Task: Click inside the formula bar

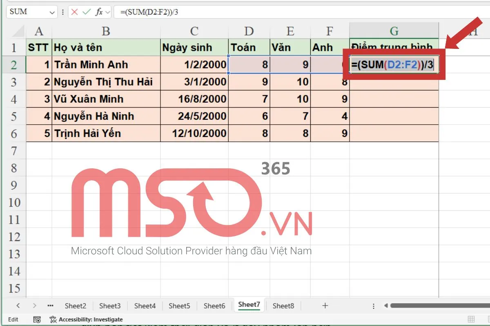Action: coord(204,12)
